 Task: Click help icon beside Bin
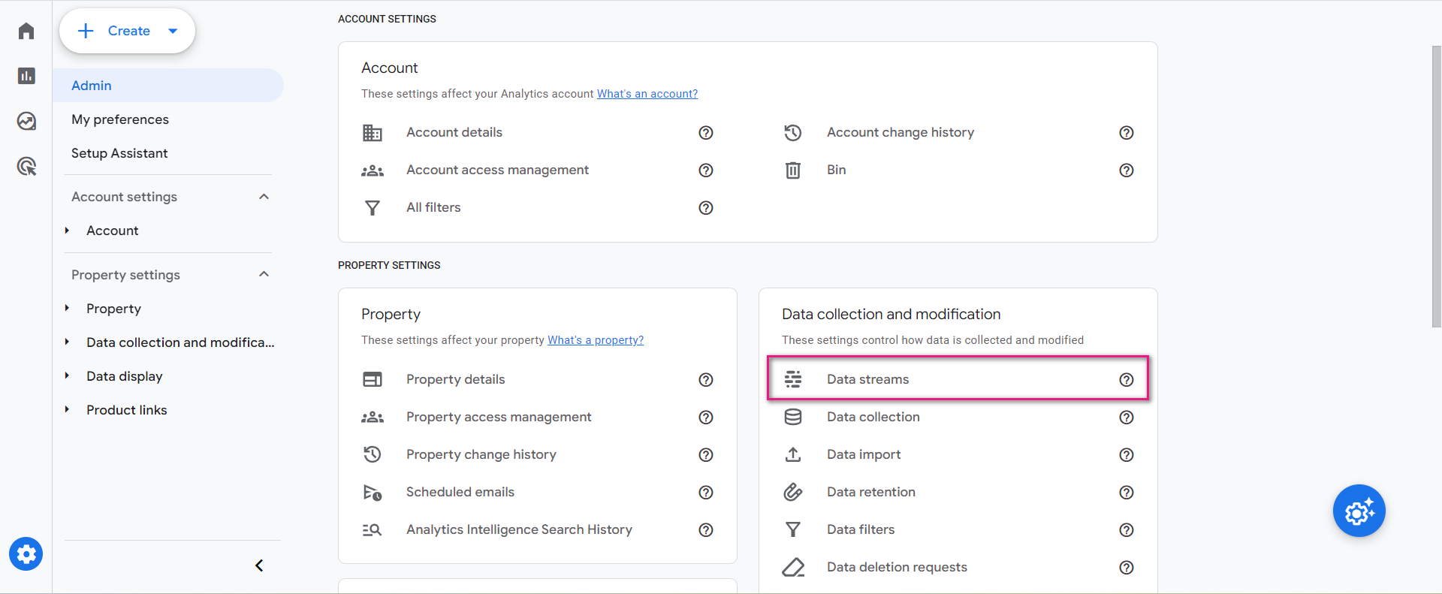coord(1127,170)
